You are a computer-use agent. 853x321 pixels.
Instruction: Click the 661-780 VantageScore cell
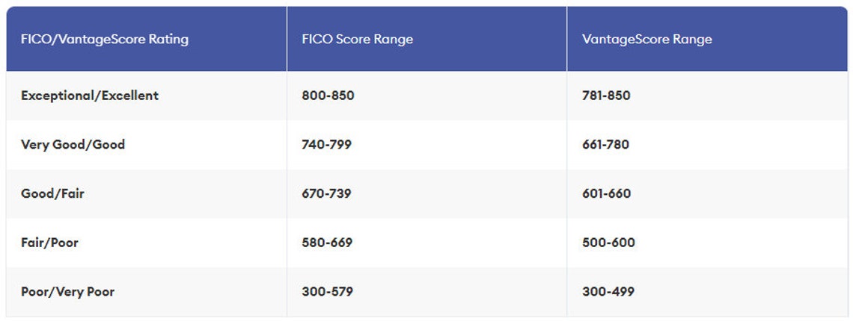(x=707, y=145)
